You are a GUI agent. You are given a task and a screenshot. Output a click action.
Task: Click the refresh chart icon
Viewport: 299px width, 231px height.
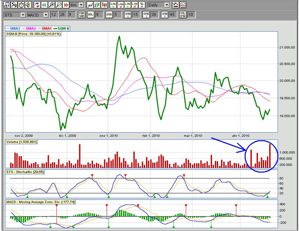tap(37, 5)
